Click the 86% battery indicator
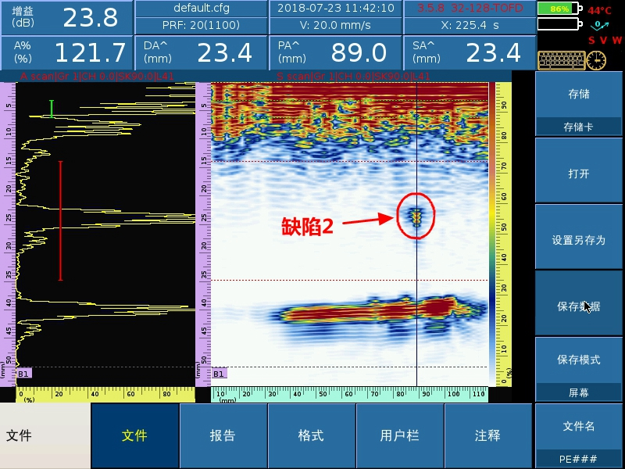Screen dimensions: 625x469 [x=559, y=9]
